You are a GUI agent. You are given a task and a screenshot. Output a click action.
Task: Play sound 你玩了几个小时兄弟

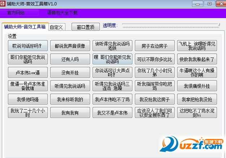click(x=155, y=72)
